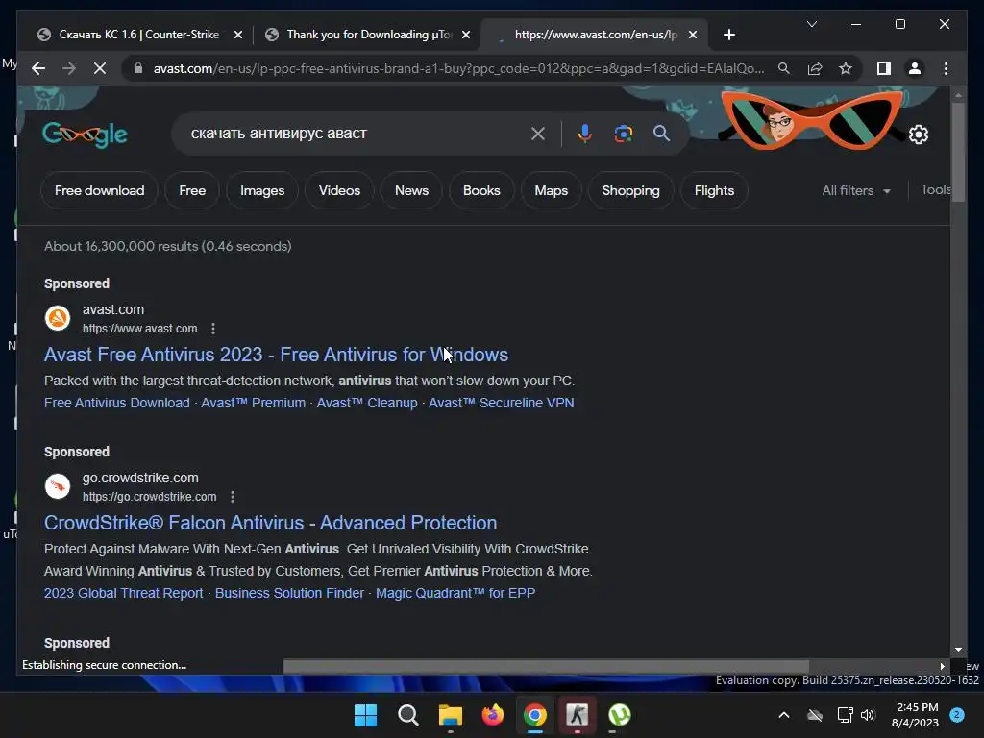
Task: Open Google quick settings gear
Action: pyautogui.click(x=919, y=135)
